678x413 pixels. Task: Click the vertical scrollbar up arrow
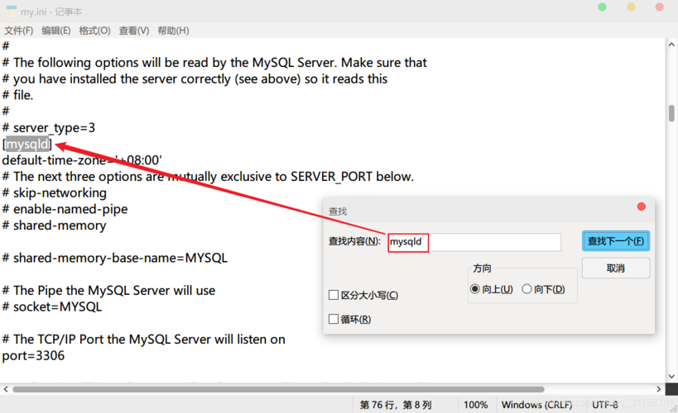coord(671,45)
